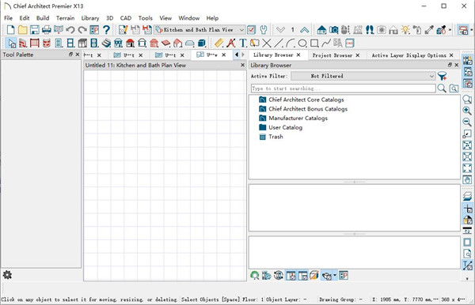
Task: Click the Help question mark icon
Action: tap(106, 29)
